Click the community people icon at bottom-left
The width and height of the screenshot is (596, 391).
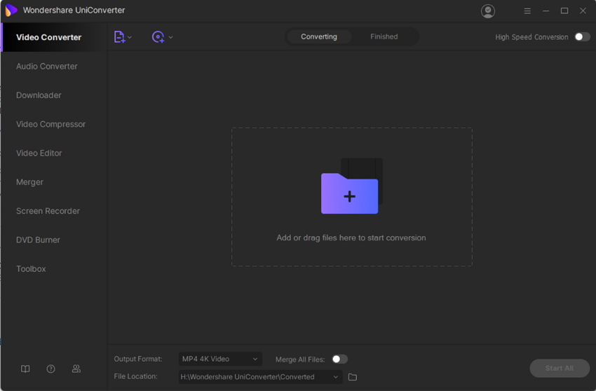click(76, 369)
